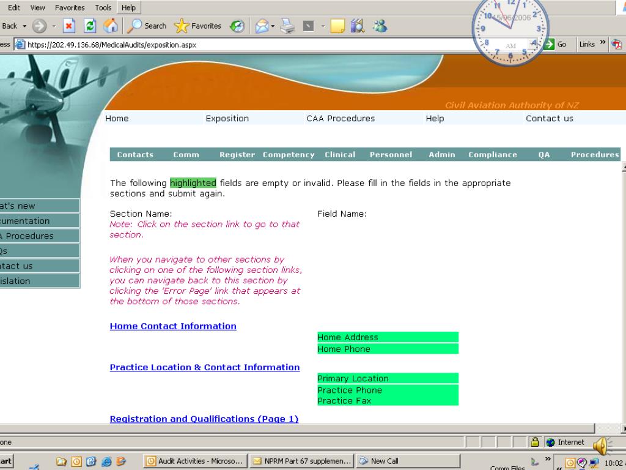
Task: Click the network computer icon in system tray
Action: (594, 463)
